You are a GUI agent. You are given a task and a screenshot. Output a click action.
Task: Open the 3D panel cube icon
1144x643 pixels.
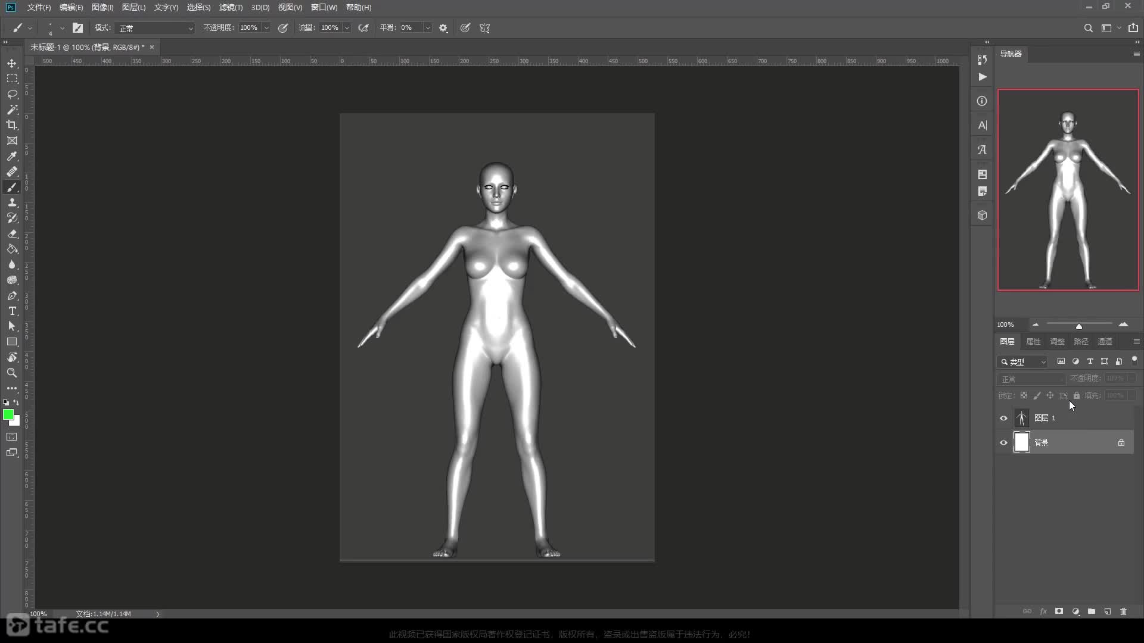point(983,216)
